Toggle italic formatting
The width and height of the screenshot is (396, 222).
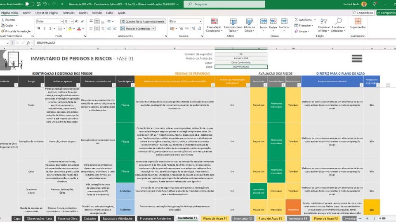[45, 28]
